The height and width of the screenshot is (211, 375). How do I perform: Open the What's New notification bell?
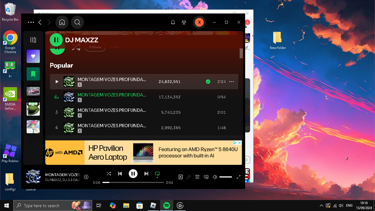[x=173, y=22]
